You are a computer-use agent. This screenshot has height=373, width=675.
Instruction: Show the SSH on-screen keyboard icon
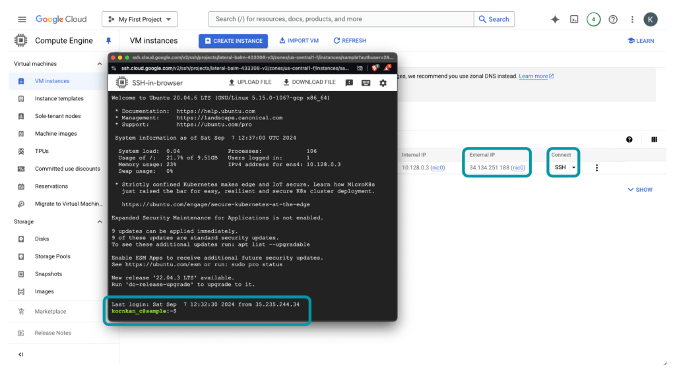click(366, 83)
